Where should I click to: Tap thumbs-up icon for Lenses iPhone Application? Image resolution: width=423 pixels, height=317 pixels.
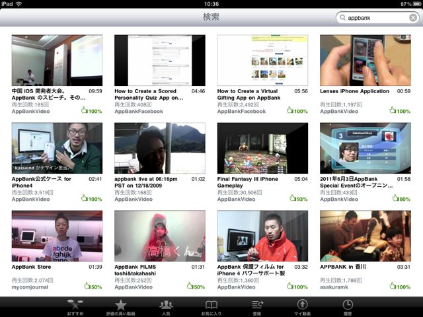393,110
